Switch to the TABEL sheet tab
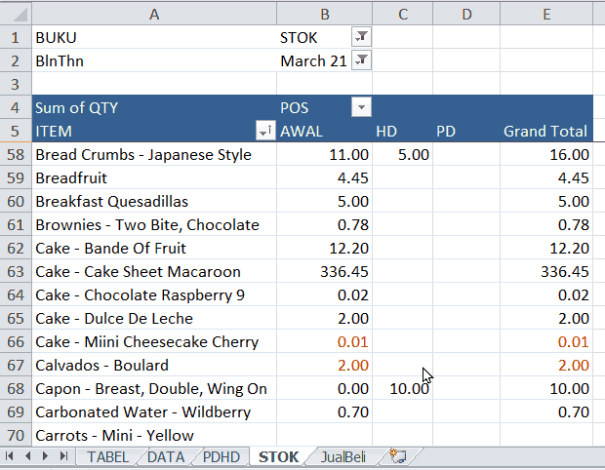605x470 pixels. (107, 457)
